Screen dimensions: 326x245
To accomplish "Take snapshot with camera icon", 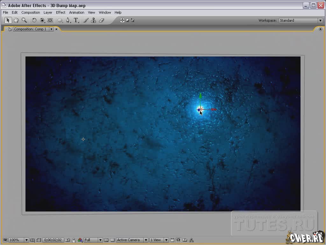I will [x=68, y=240].
